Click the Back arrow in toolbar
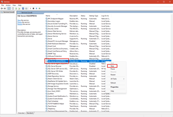Viewport: 173px width, 117px height. (x=2, y=8)
